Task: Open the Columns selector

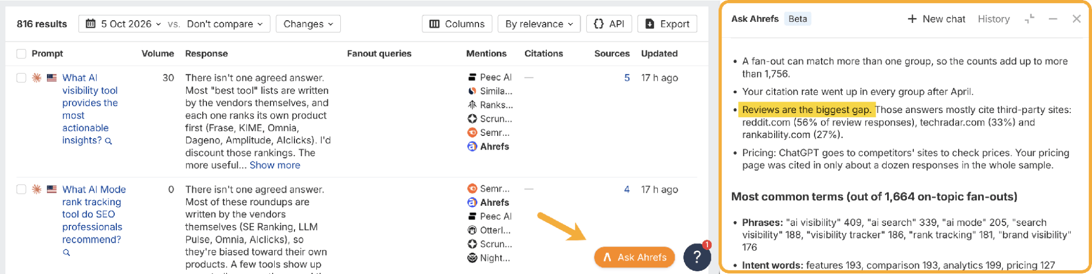Action: click(x=457, y=24)
